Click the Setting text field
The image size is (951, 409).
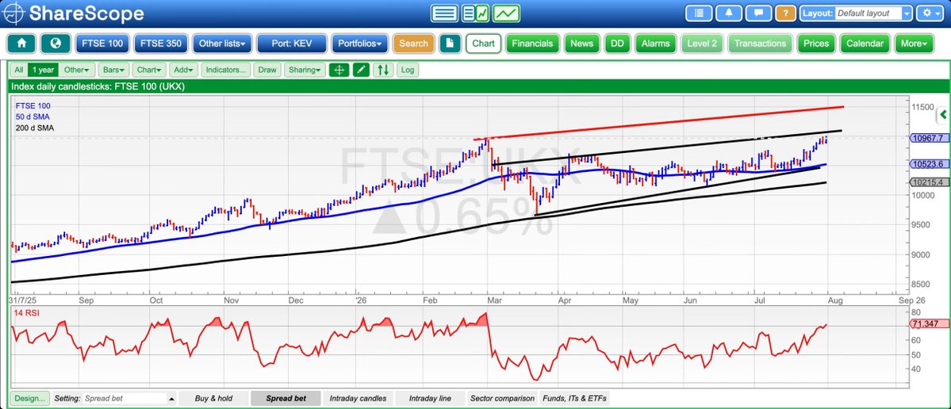pyautogui.click(x=125, y=399)
